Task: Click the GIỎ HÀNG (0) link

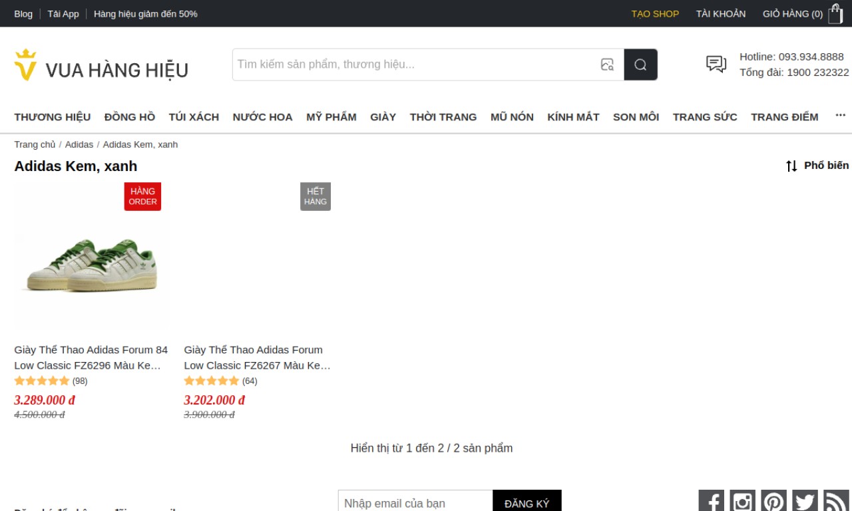Action: [x=793, y=14]
